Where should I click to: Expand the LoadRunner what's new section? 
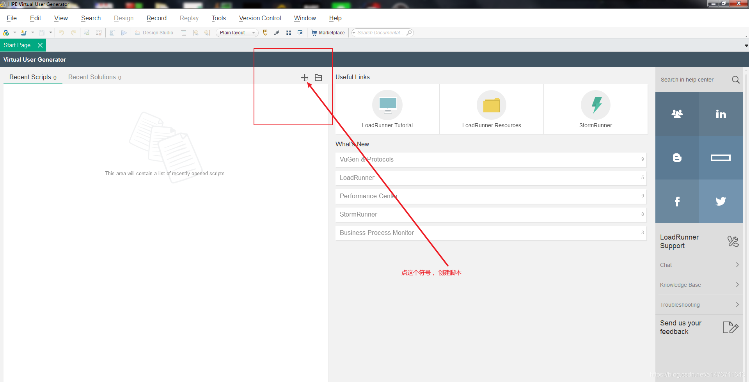click(491, 178)
